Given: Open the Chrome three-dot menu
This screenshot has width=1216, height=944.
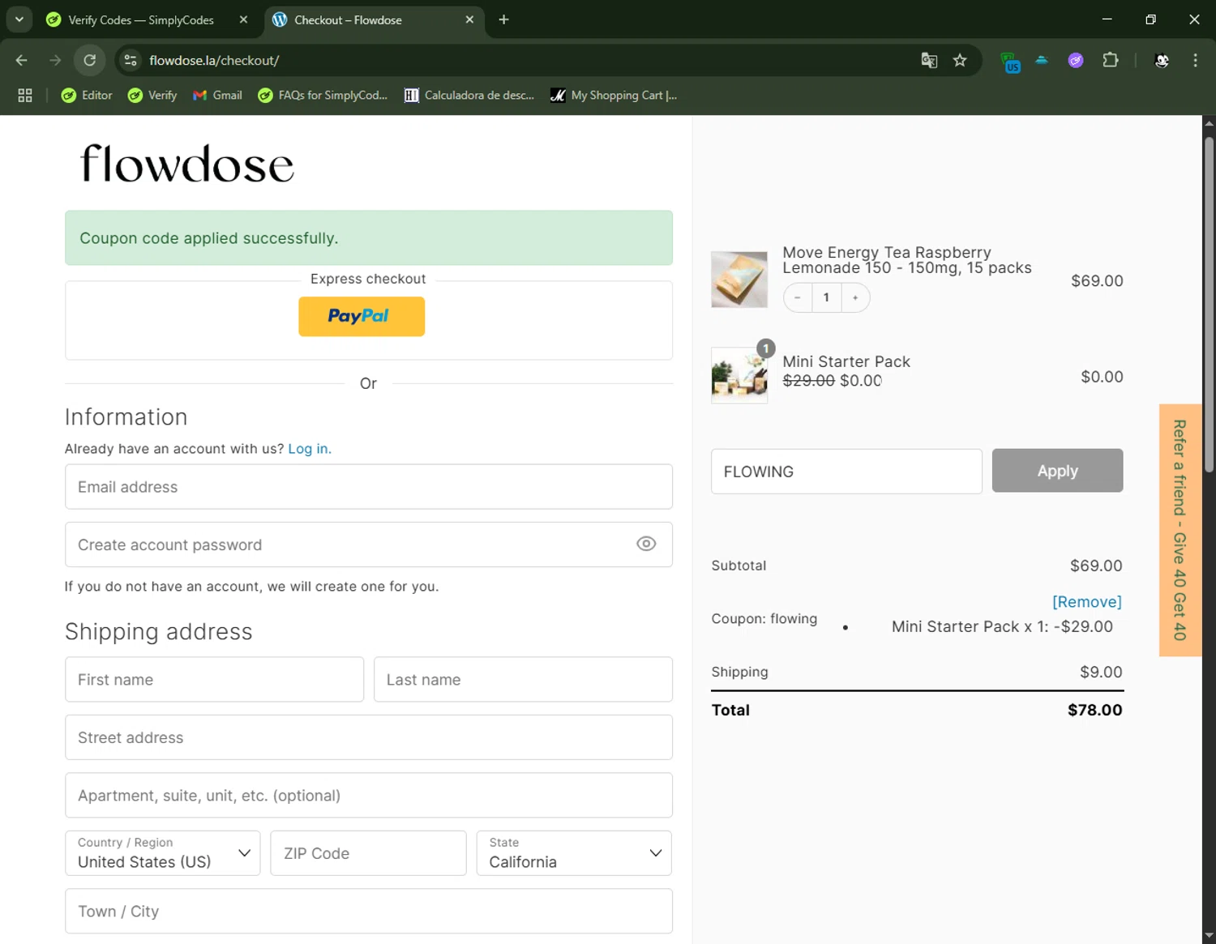Looking at the screenshot, I should click(1195, 60).
